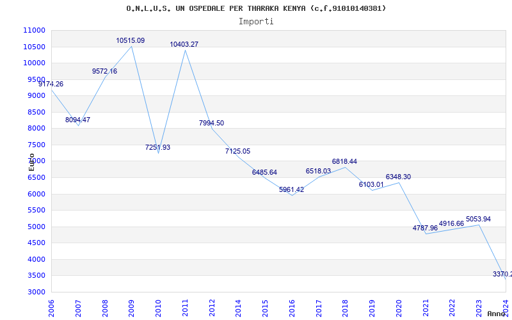The height and width of the screenshot is (320, 512).
Task: Click the x-axis year 2021
Action: click(426, 308)
